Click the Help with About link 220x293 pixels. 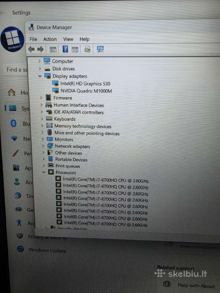click(197, 286)
